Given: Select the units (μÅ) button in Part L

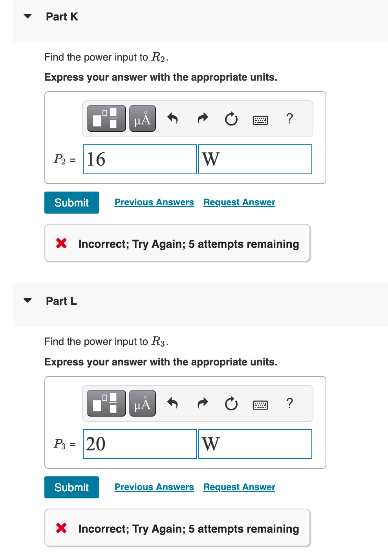Looking at the screenshot, I should tap(142, 403).
